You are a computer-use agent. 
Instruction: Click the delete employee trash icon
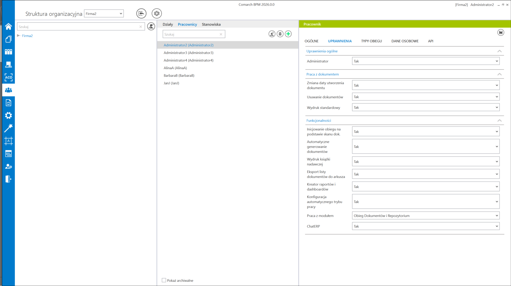click(280, 34)
